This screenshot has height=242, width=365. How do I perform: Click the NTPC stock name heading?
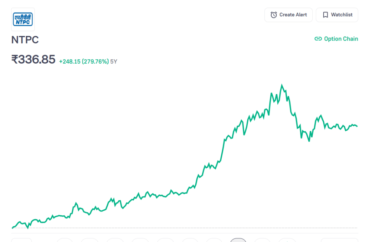tap(25, 40)
